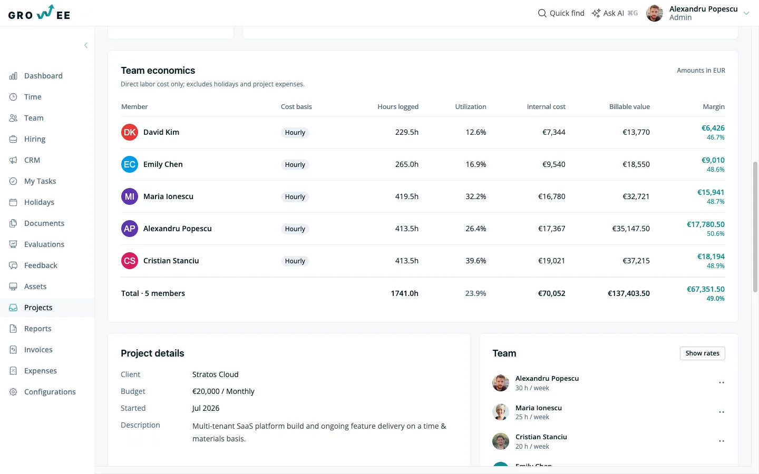Open the Invoices page
Image resolution: width=759 pixels, height=474 pixels.
(x=38, y=350)
